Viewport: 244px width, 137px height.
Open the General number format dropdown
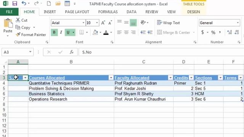[238, 23]
